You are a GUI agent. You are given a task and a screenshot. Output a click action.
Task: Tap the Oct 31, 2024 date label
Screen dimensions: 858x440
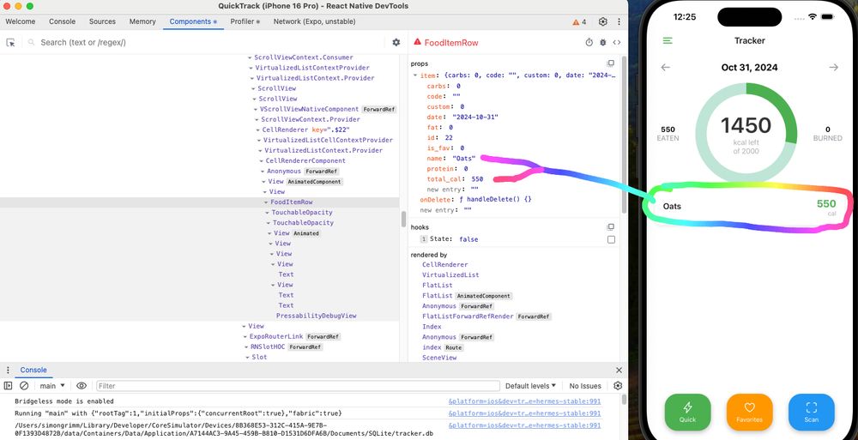tap(749, 67)
